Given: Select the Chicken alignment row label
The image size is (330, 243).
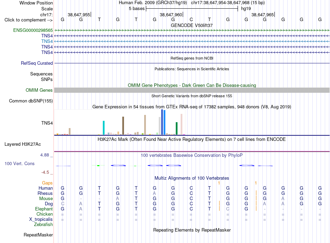Looking at the screenshot, I should 44,214.
